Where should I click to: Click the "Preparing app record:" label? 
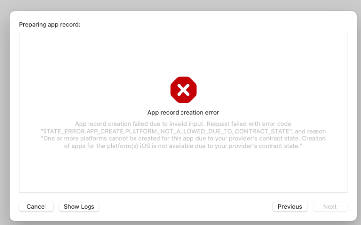49,24
